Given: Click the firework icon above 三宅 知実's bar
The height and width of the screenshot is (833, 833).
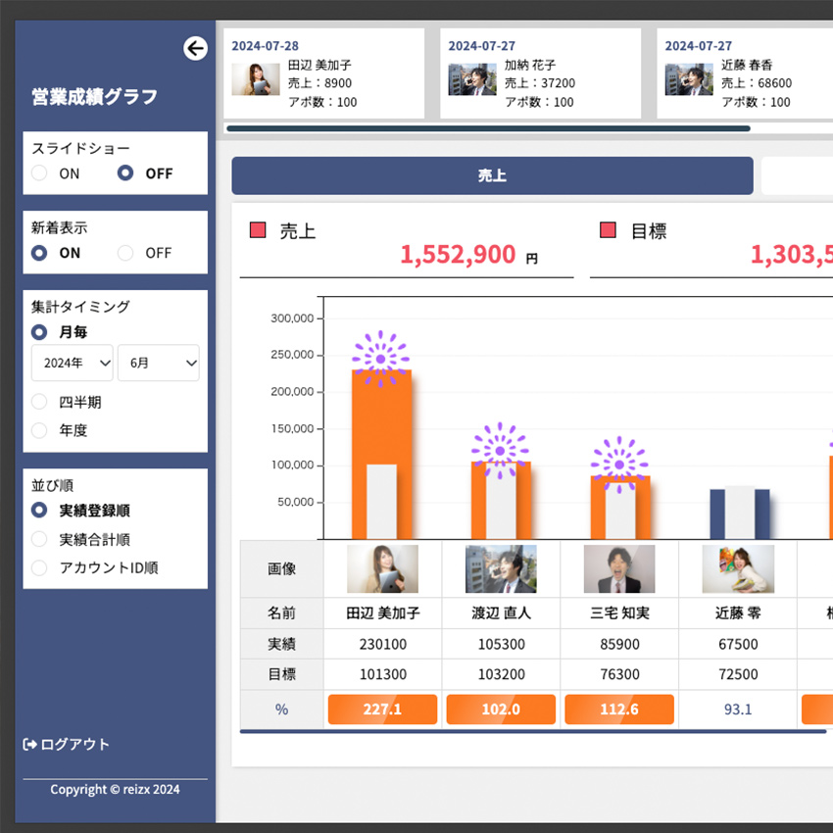Looking at the screenshot, I should pyautogui.click(x=619, y=465).
